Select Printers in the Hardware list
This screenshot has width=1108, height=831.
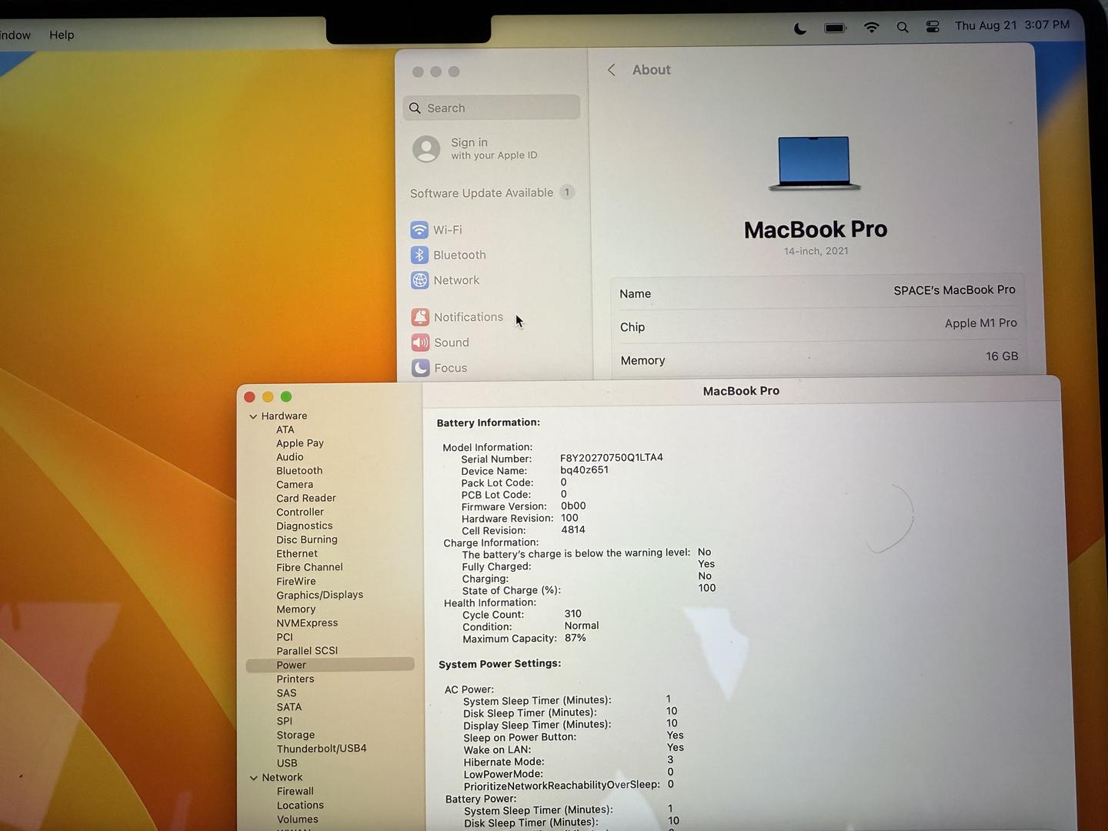295,679
